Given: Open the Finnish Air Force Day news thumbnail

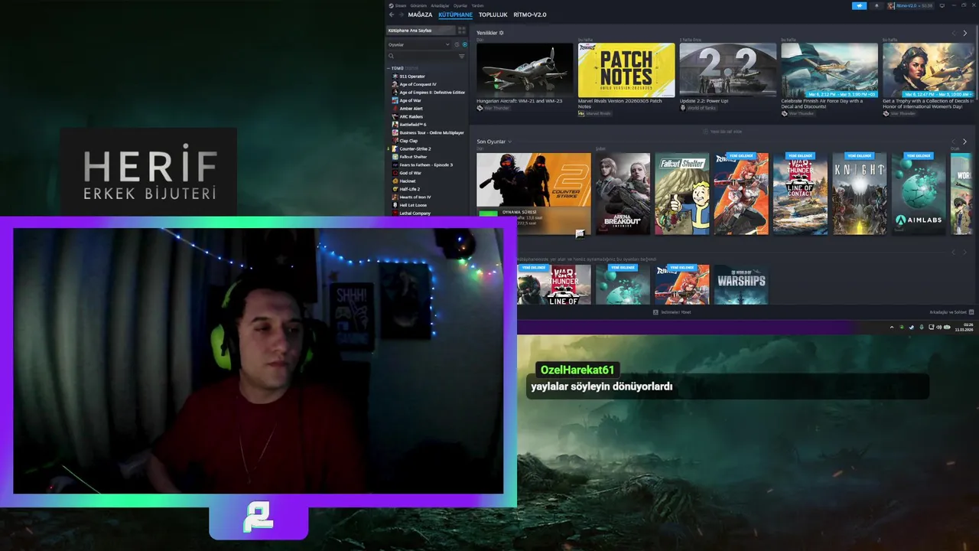Looking at the screenshot, I should click(x=829, y=70).
